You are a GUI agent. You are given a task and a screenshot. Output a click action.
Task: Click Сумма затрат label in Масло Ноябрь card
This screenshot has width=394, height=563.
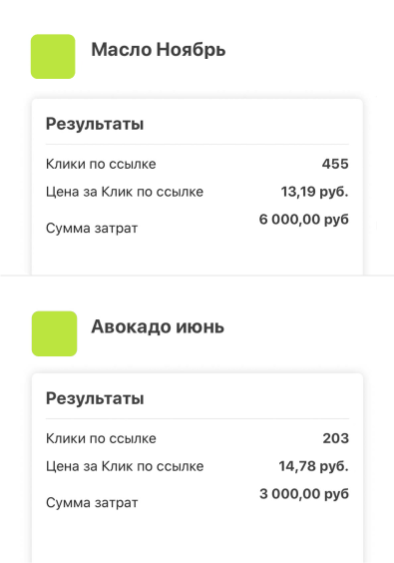coord(92,229)
